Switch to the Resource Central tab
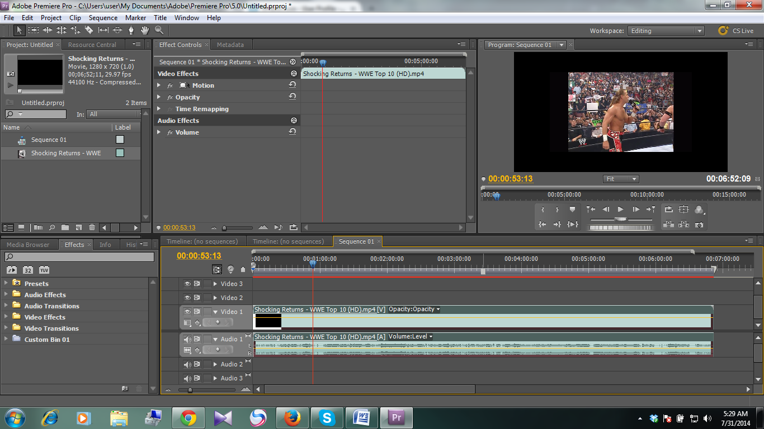Image resolution: width=764 pixels, height=429 pixels. [92, 45]
